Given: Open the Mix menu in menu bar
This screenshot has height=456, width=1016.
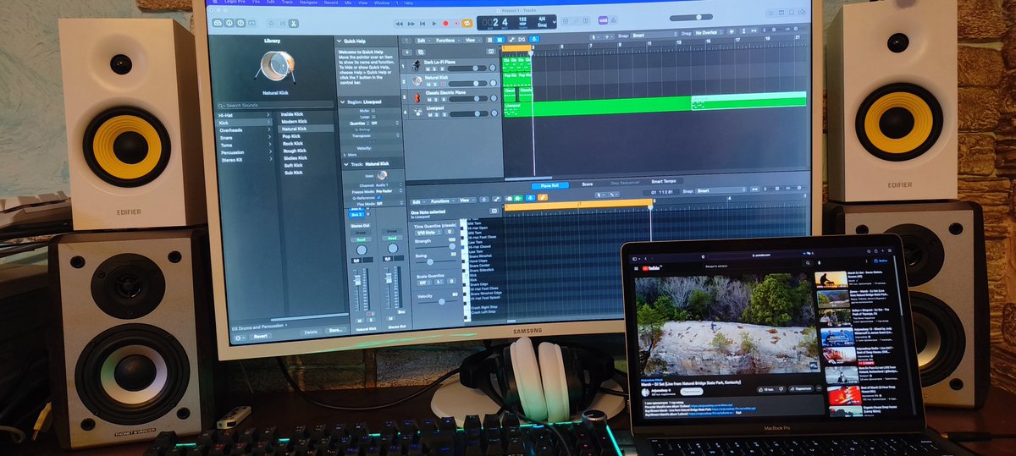Looking at the screenshot, I should [348, 3].
